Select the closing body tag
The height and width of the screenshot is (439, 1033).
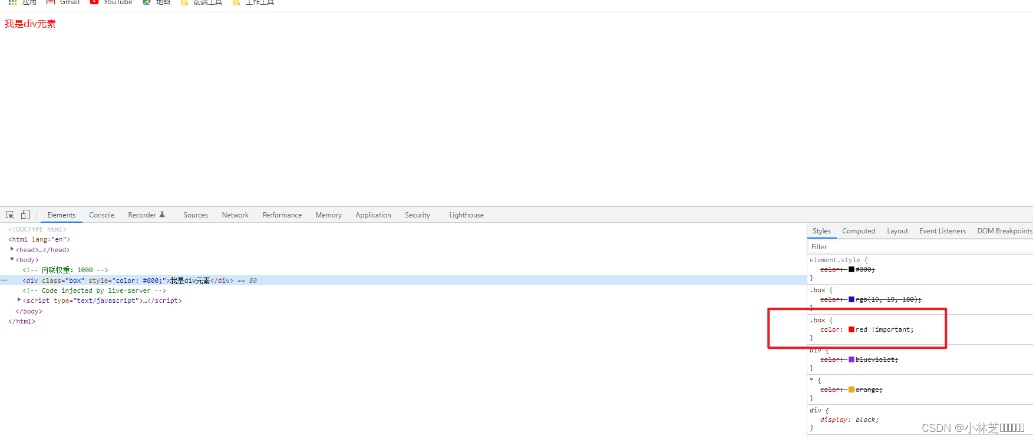tap(29, 311)
